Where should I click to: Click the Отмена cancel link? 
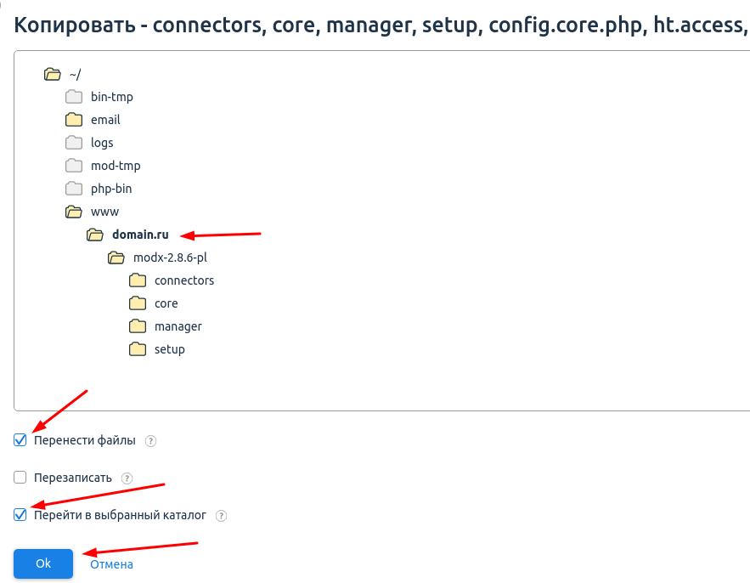[111, 564]
